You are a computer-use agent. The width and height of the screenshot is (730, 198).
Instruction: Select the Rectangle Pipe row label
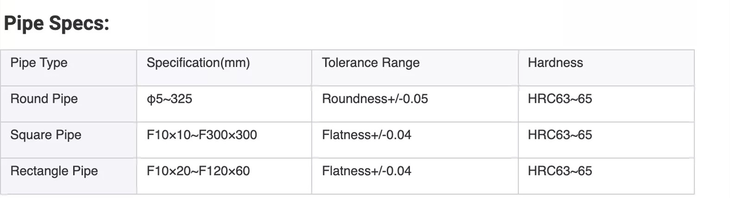(x=54, y=171)
